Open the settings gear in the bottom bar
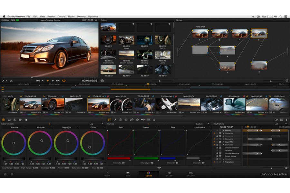 (12, 174)
